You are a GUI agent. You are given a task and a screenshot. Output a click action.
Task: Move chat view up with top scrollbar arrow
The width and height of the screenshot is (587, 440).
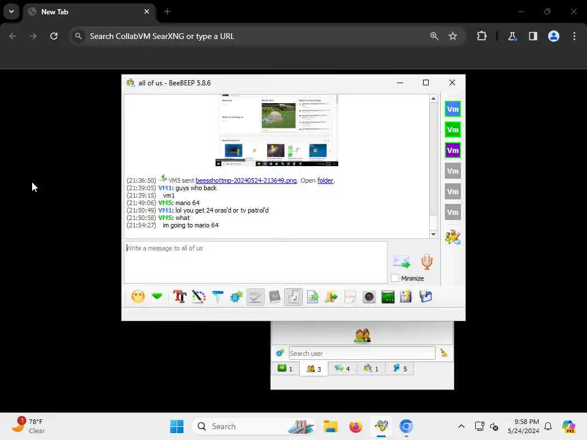433,99
